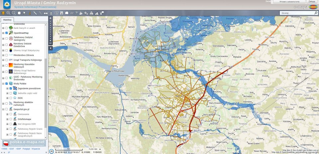Screen dimensions: 319x154
Task: Select the zoom in magnifier tool
Action: (x=9, y=13)
